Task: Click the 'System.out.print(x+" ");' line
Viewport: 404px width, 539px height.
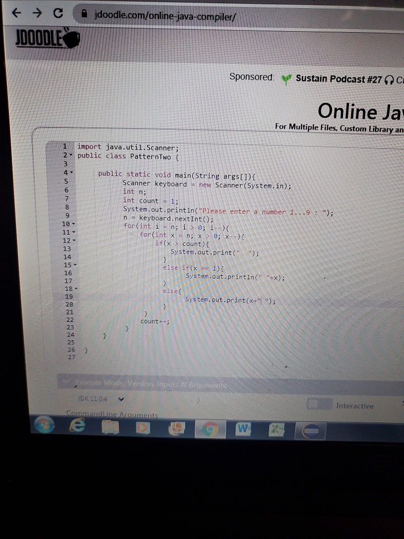Action: tap(230, 300)
